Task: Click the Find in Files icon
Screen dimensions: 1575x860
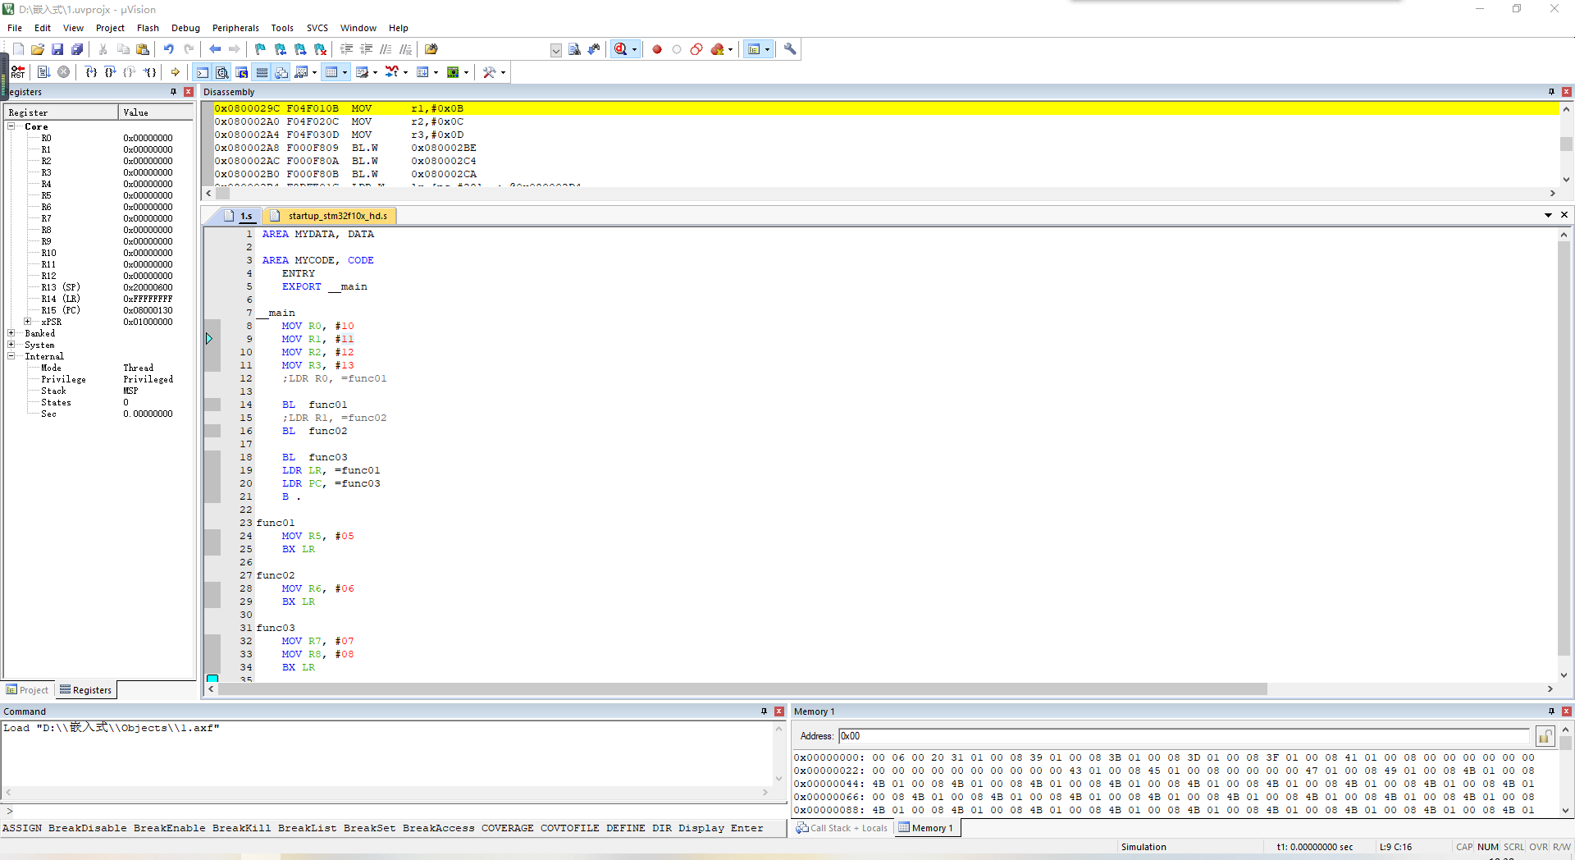Action: [431, 49]
